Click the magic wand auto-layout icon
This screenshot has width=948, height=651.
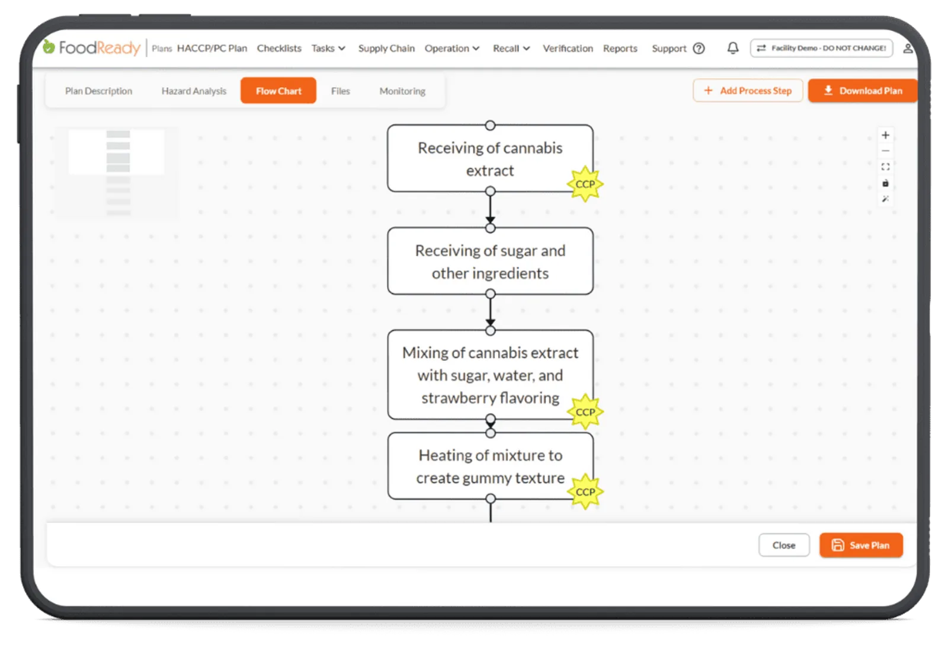point(885,199)
